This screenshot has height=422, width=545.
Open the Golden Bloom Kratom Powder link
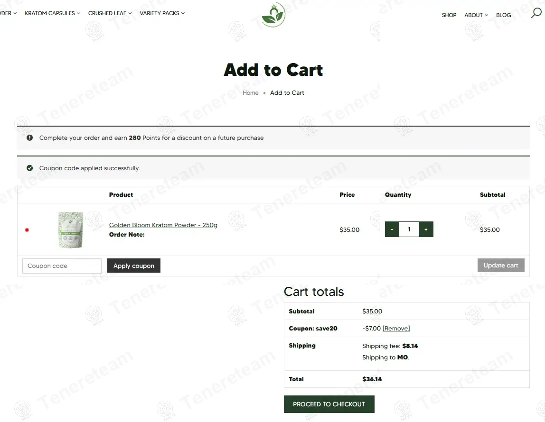tap(163, 225)
